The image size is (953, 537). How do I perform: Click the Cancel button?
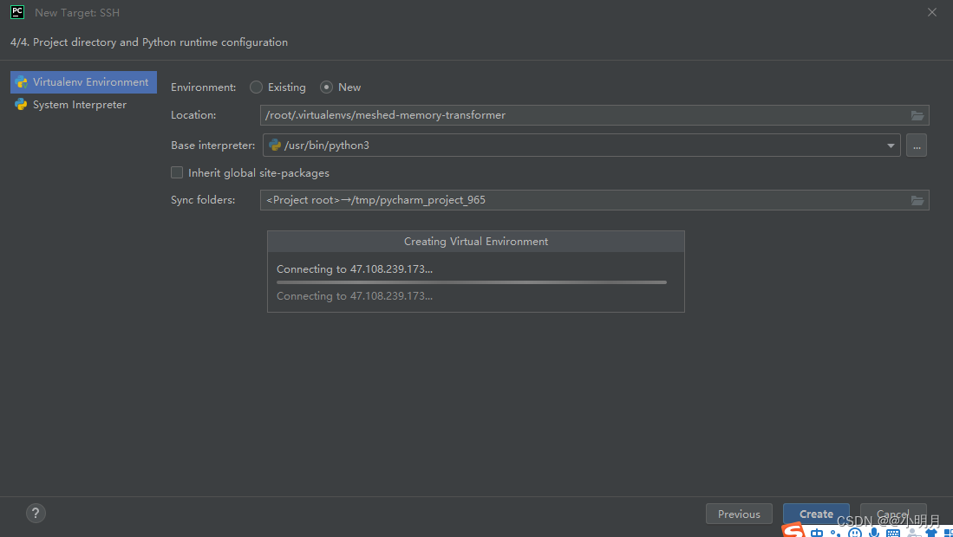[x=893, y=514]
